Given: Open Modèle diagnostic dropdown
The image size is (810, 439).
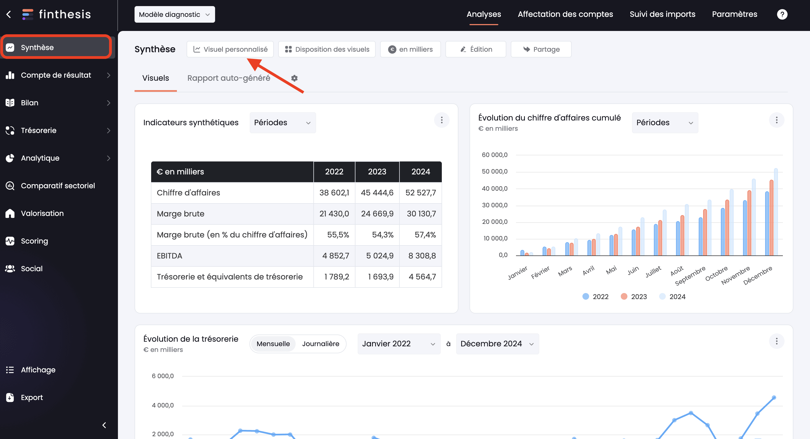Looking at the screenshot, I should 174,14.
